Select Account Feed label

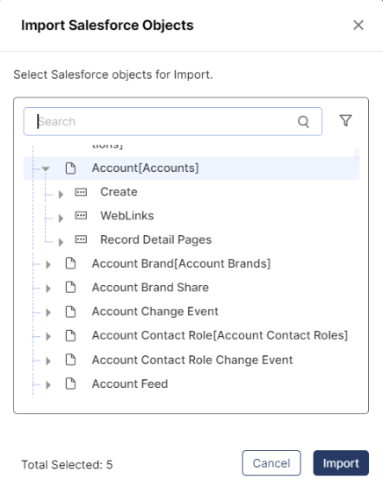click(x=130, y=383)
